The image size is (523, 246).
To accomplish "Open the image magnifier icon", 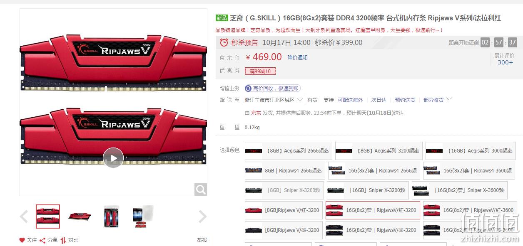I will point(201,189).
